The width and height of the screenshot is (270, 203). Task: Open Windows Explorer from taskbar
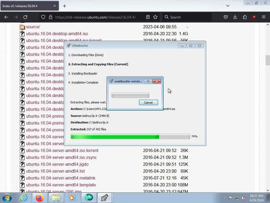pyautogui.click(x=56, y=198)
